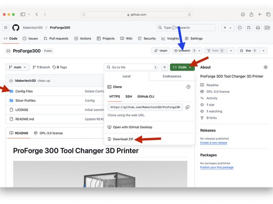Open the Slicer Profiles folder
This screenshot has width=273, height=204.
[25, 101]
